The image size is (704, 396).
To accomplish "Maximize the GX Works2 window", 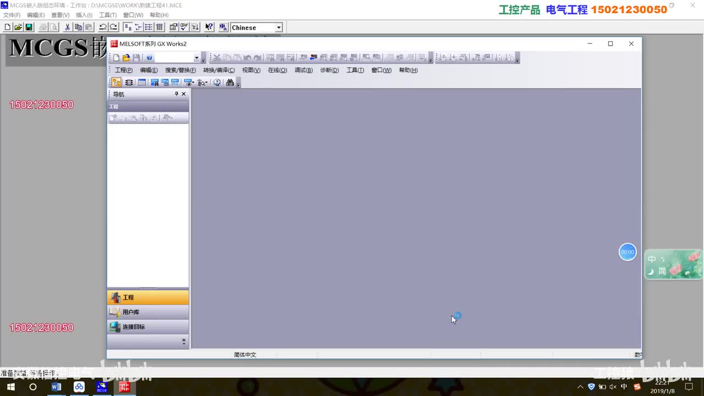I will 610,44.
